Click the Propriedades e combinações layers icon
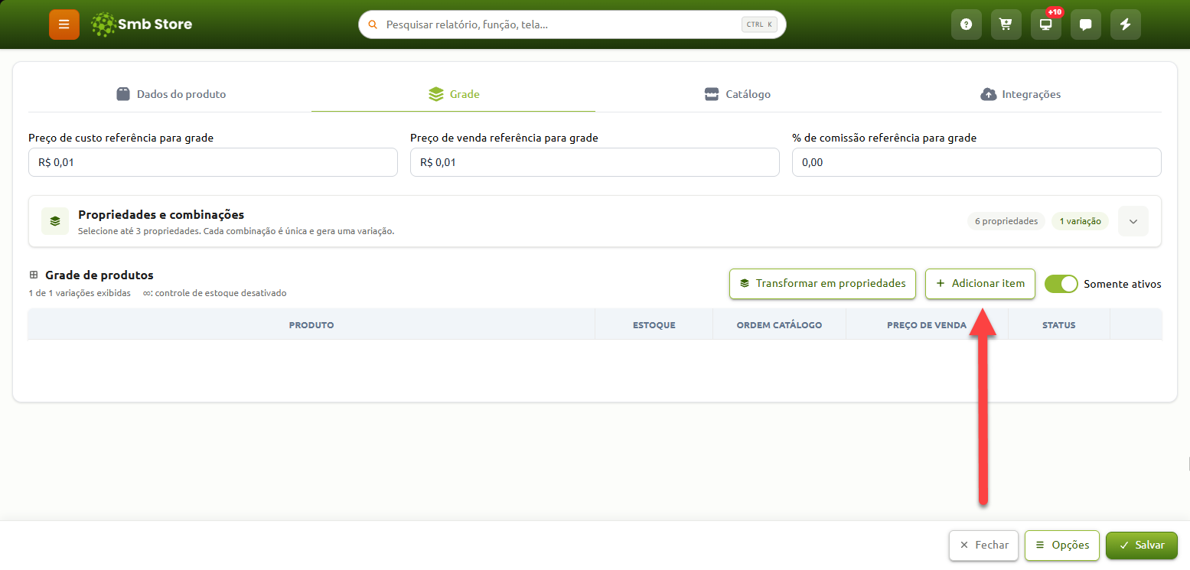 (55, 221)
